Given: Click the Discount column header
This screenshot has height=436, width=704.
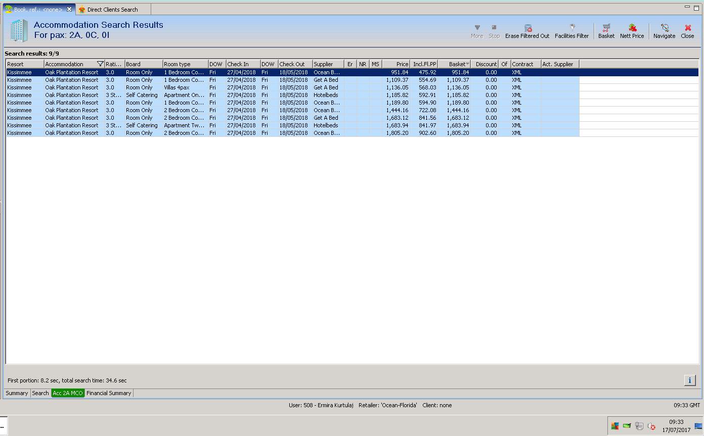Looking at the screenshot, I should click(x=485, y=64).
